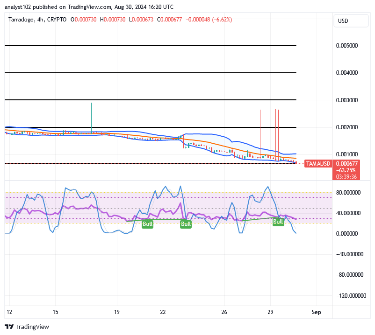Click the 0.002000 price scale label
Screen dimensions: 375x335
click(x=347, y=128)
